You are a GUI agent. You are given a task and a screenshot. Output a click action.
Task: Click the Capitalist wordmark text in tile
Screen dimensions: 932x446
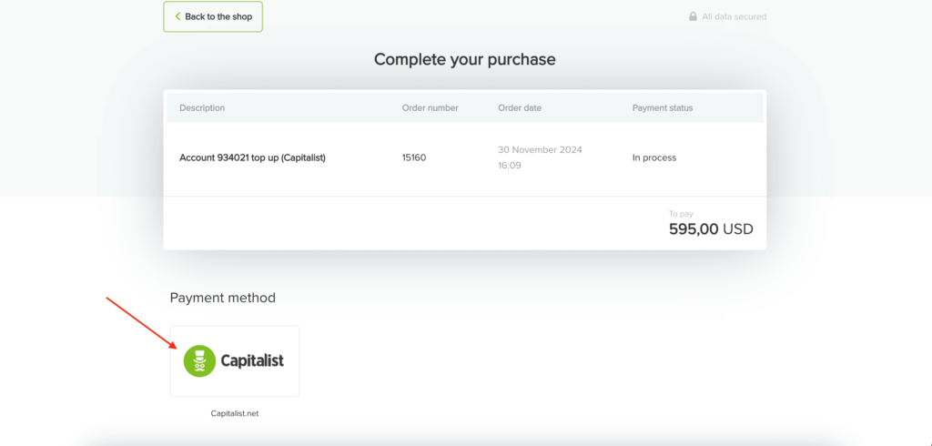tap(252, 360)
